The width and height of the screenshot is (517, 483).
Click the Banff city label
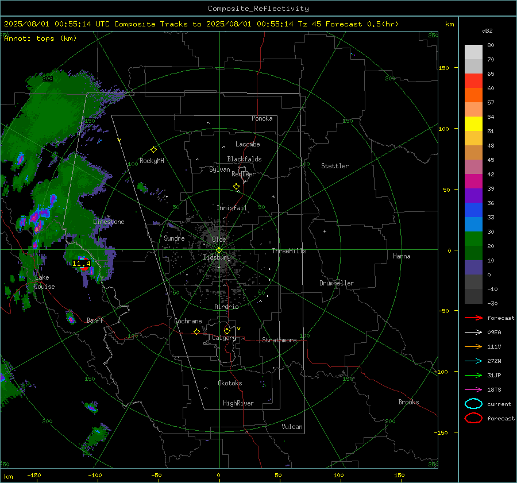click(x=95, y=320)
